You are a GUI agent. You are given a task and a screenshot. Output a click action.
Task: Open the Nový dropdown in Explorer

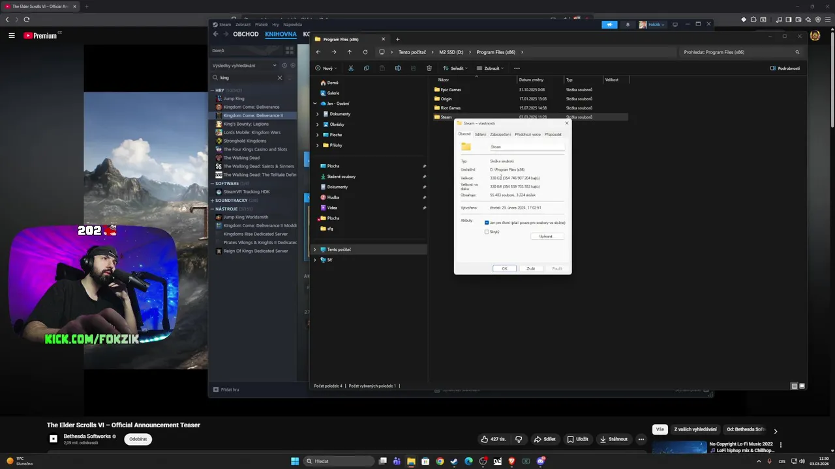point(326,68)
